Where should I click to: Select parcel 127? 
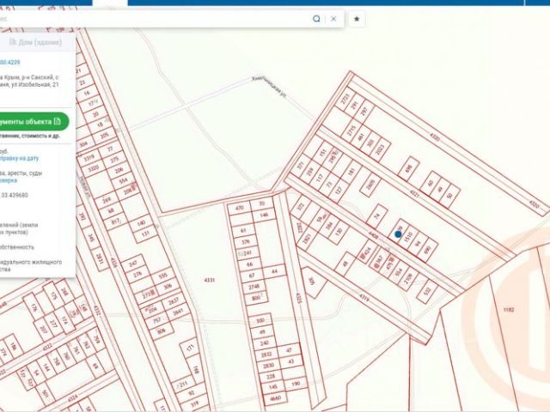click(339, 191)
